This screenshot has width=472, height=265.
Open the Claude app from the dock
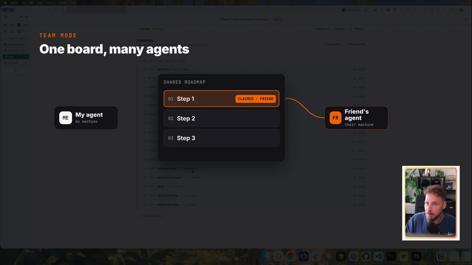328,256
